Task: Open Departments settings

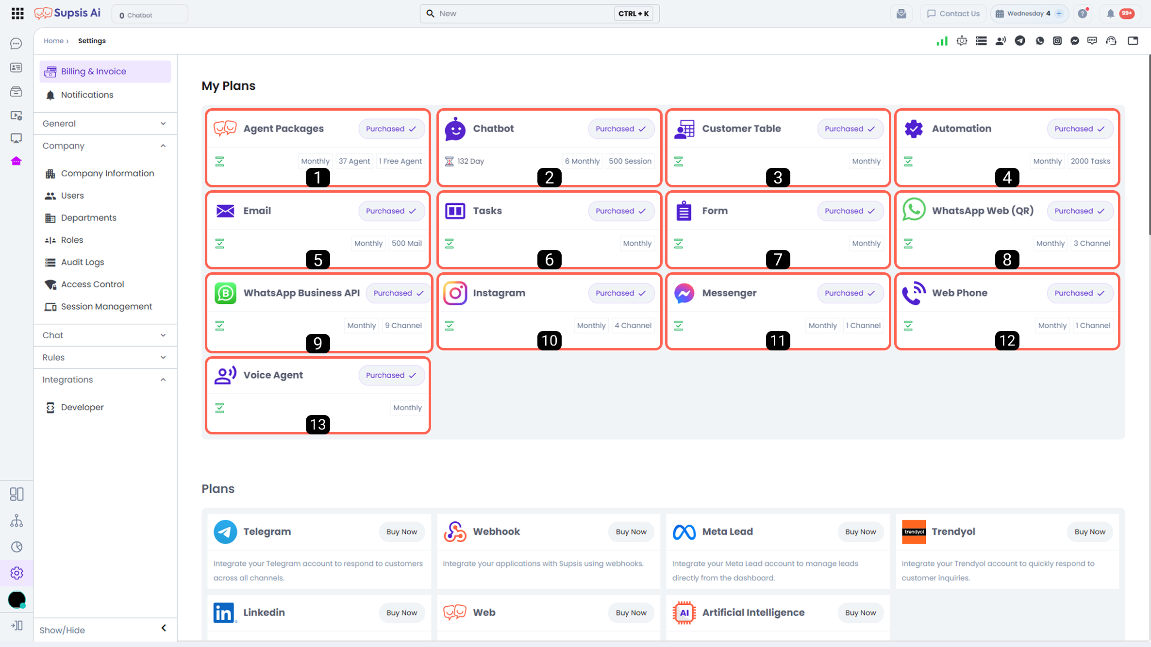Action: [105, 218]
